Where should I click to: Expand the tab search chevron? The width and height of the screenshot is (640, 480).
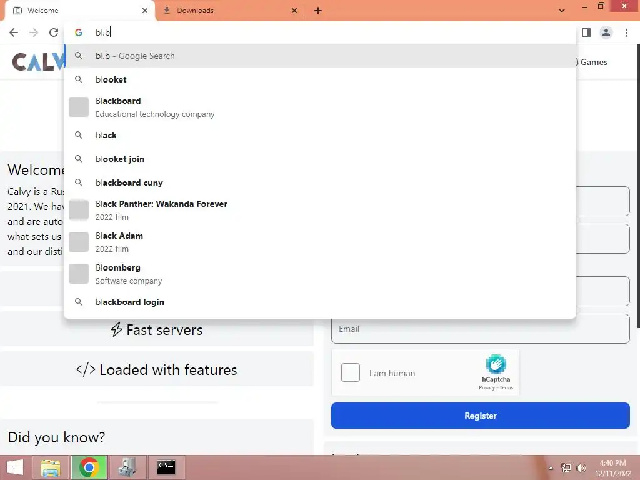(x=562, y=11)
